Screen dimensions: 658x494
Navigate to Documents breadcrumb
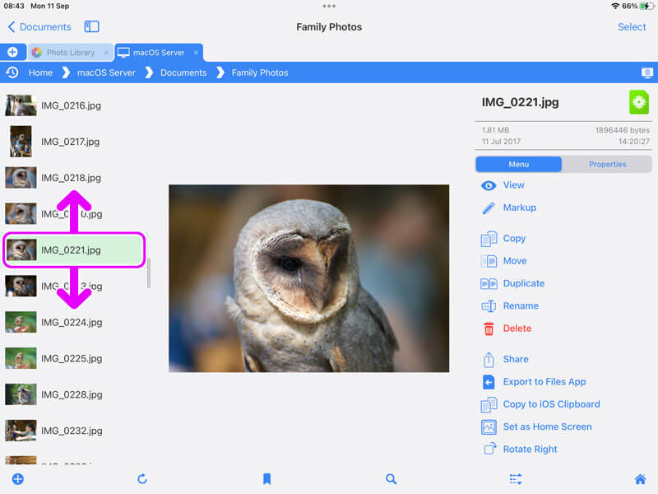click(183, 72)
